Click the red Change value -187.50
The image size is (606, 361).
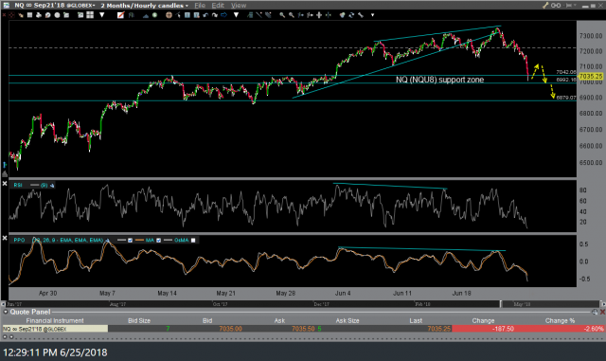click(x=503, y=329)
